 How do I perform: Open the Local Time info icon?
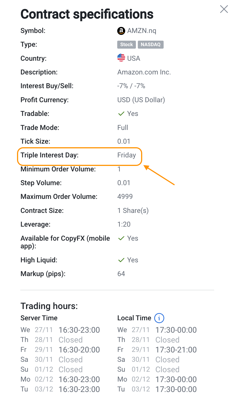(x=159, y=318)
